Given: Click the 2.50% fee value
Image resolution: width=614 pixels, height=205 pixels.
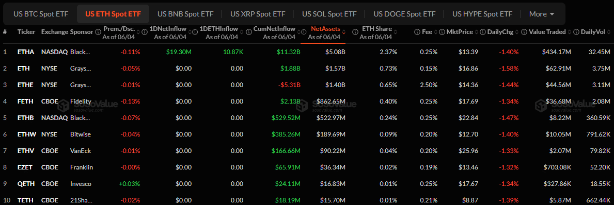Looking at the screenshot, I should click(429, 84).
